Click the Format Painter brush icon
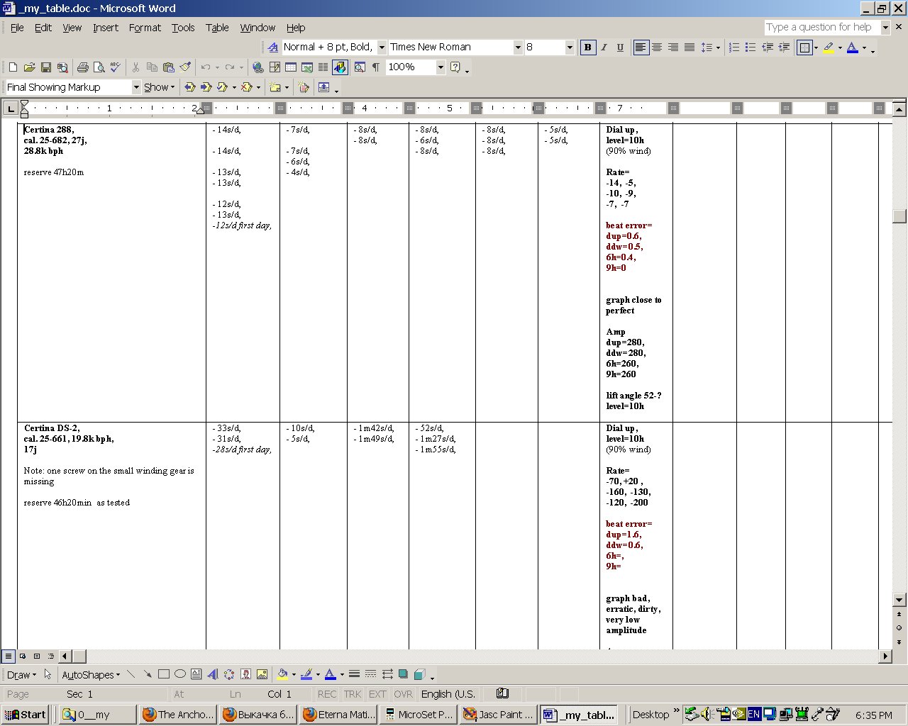 [x=185, y=67]
